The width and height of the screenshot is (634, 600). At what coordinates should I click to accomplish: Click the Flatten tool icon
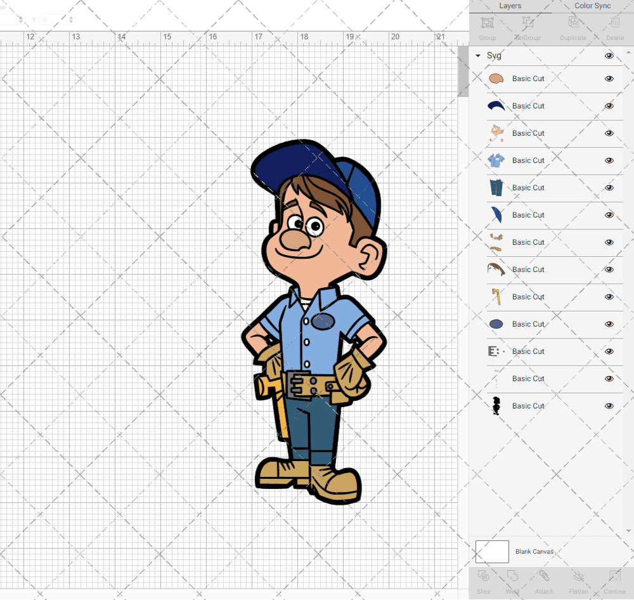point(579,576)
